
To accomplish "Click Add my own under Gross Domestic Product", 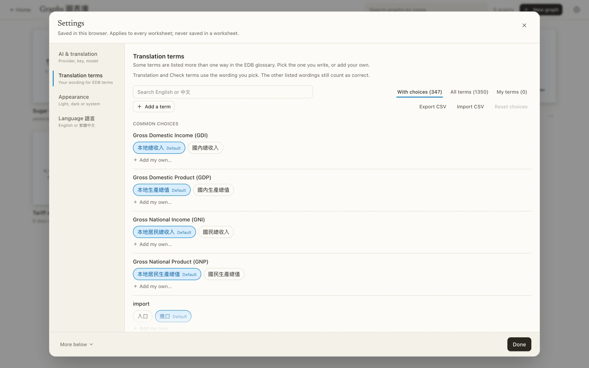I will [152, 202].
